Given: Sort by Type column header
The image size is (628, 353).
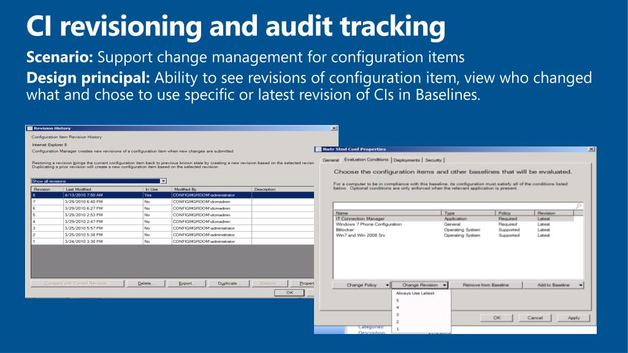Looking at the screenshot, I should [x=468, y=213].
